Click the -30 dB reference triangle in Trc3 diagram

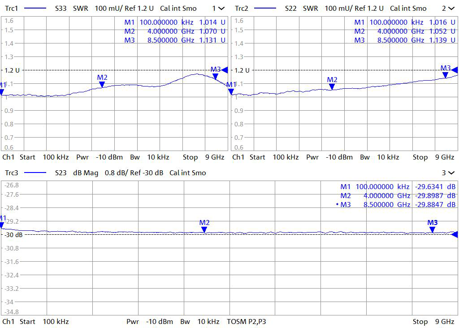coord(455,234)
